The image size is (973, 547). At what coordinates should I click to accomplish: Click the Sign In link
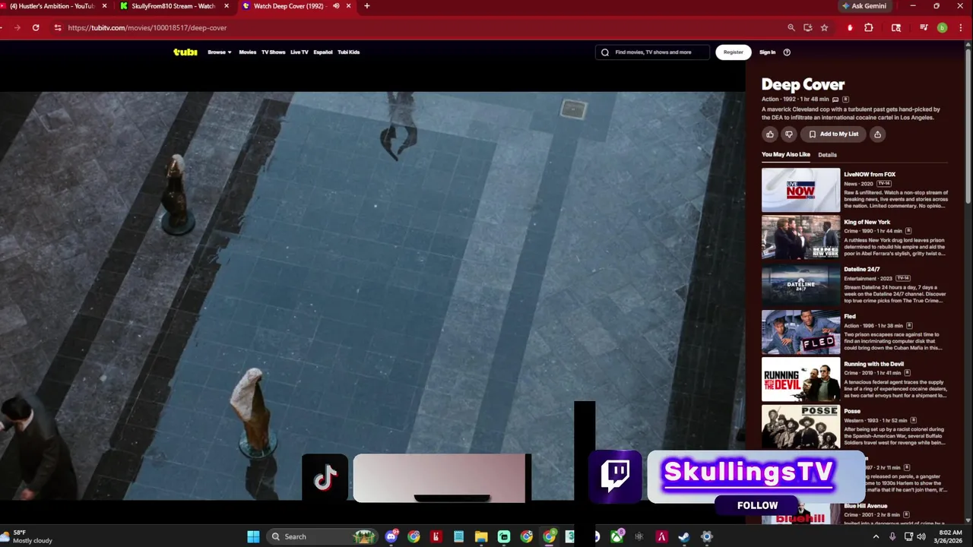(768, 52)
